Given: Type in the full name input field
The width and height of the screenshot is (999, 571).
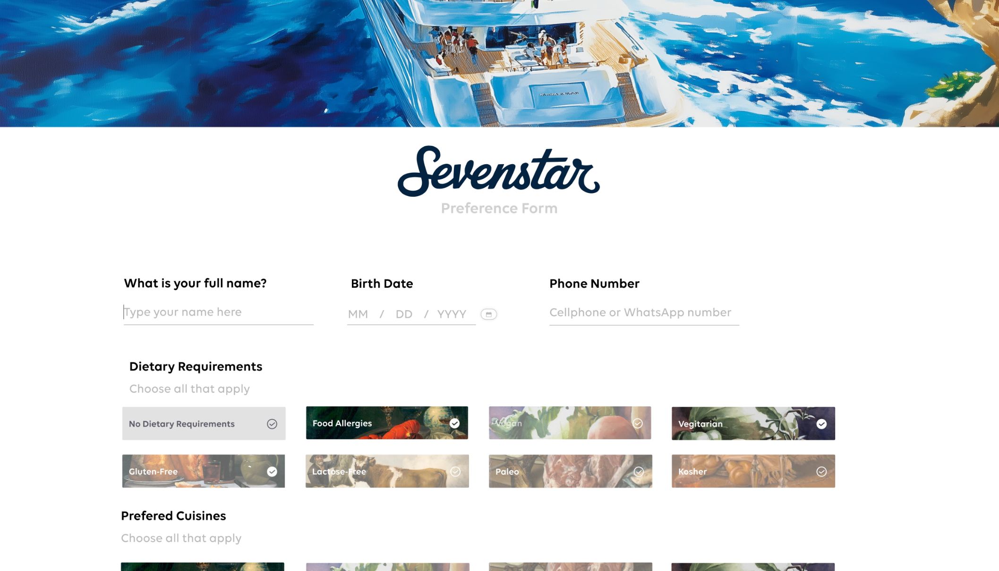Looking at the screenshot, I should tap(218, 312).
